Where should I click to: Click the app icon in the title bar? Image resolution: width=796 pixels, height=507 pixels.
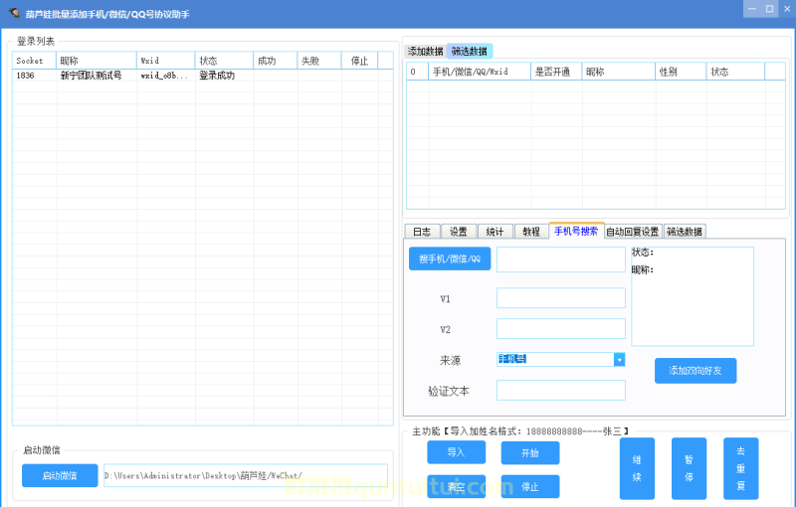pyautogui.click(x=12, y=10)
